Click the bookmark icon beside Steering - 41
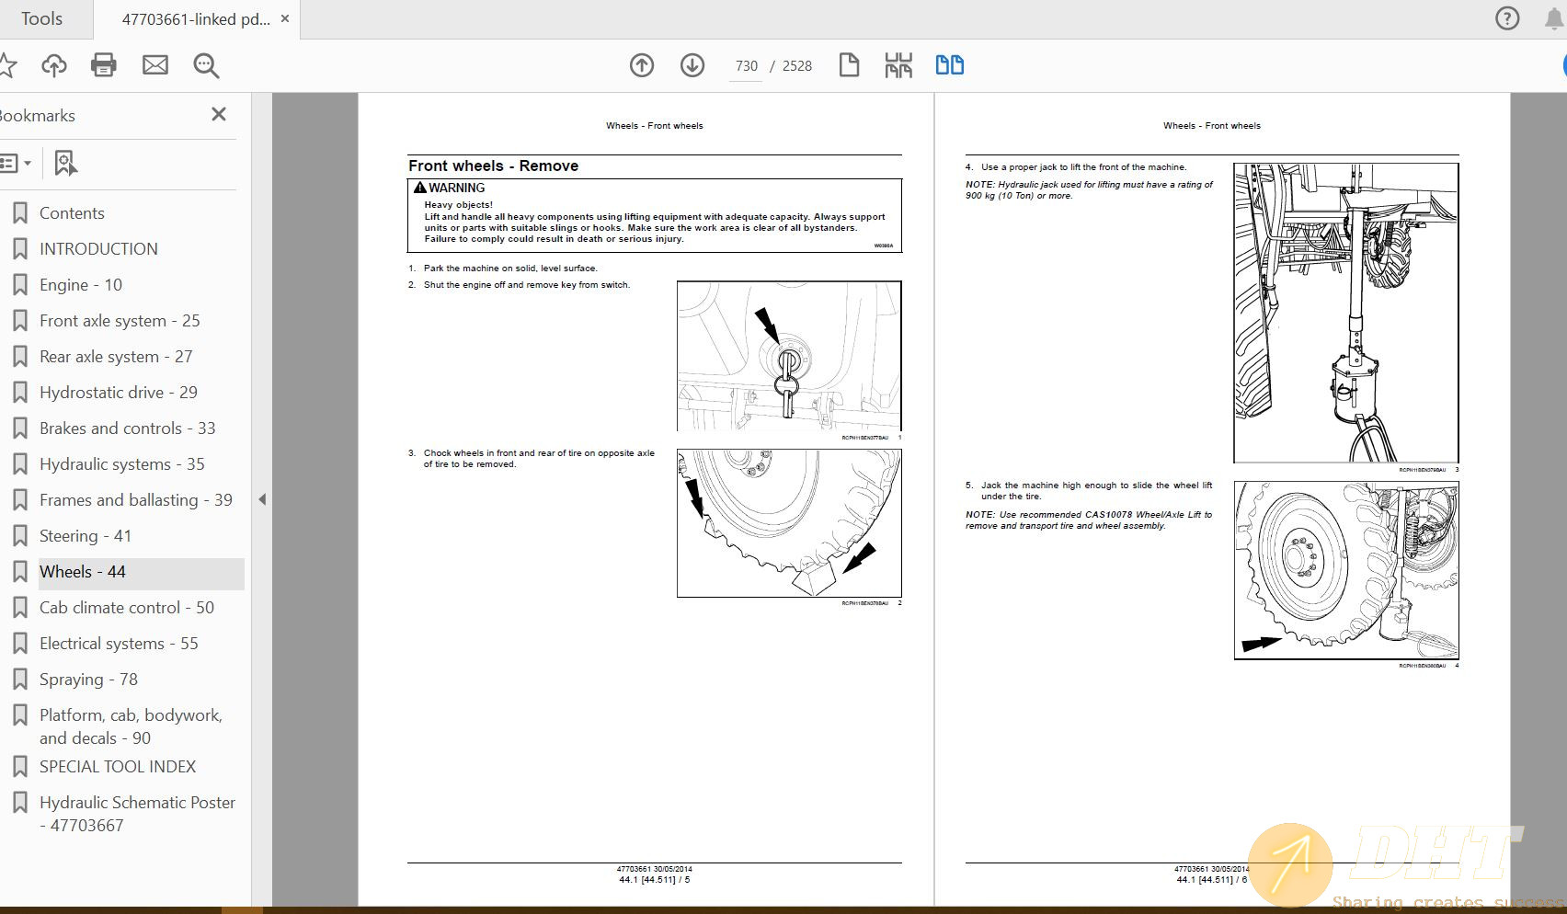The height and width of the screenshot is (914, 1567). pyautogui.click(x=19, y=536)
